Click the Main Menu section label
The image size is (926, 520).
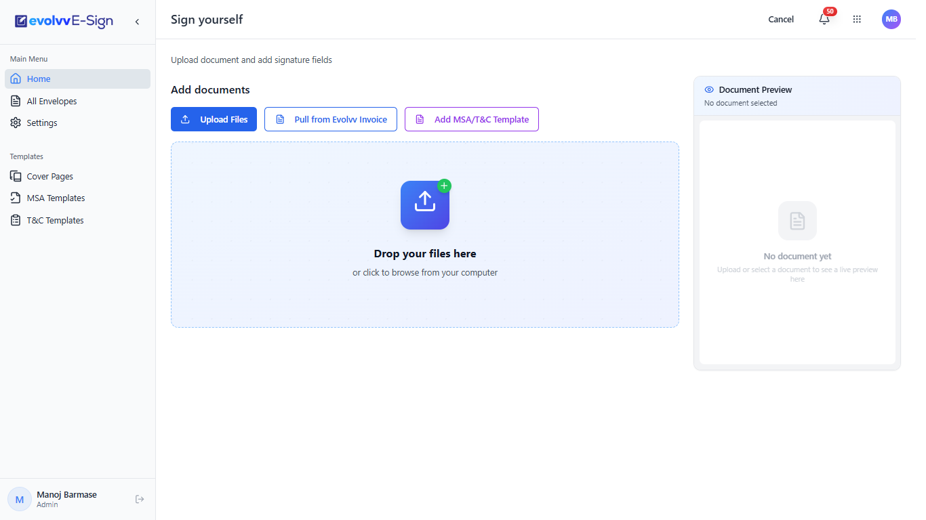click(x=29, y=59)
